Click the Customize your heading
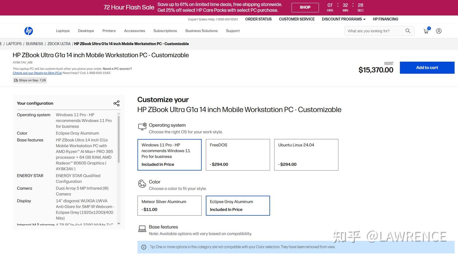Viewport: 458px width, 255px height. 163,100
